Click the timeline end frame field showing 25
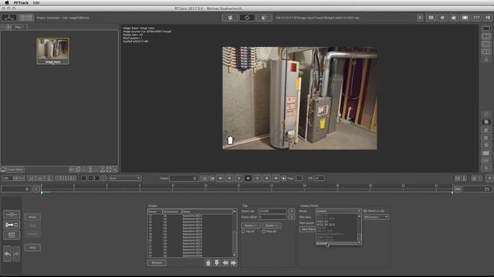 click(477, 189)
